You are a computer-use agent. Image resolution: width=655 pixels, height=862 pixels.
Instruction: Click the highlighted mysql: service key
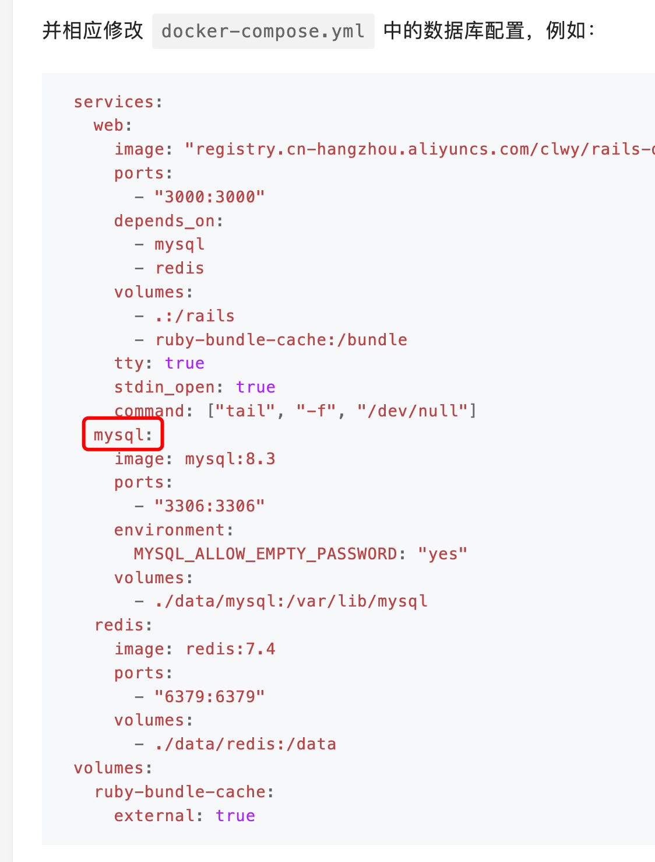123,434
